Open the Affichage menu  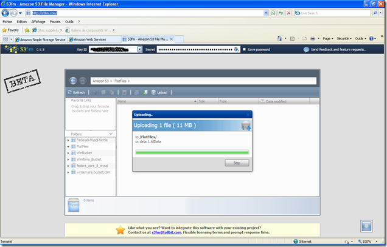[x=38, y=22]
